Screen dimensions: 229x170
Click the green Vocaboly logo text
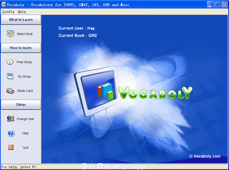tap(155, 93)
